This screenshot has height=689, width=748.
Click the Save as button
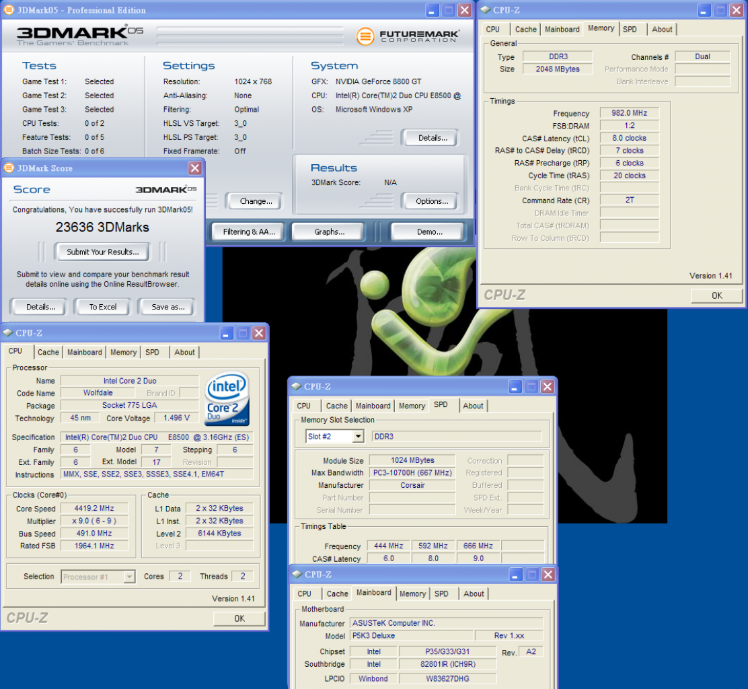[x=168, y=307]
